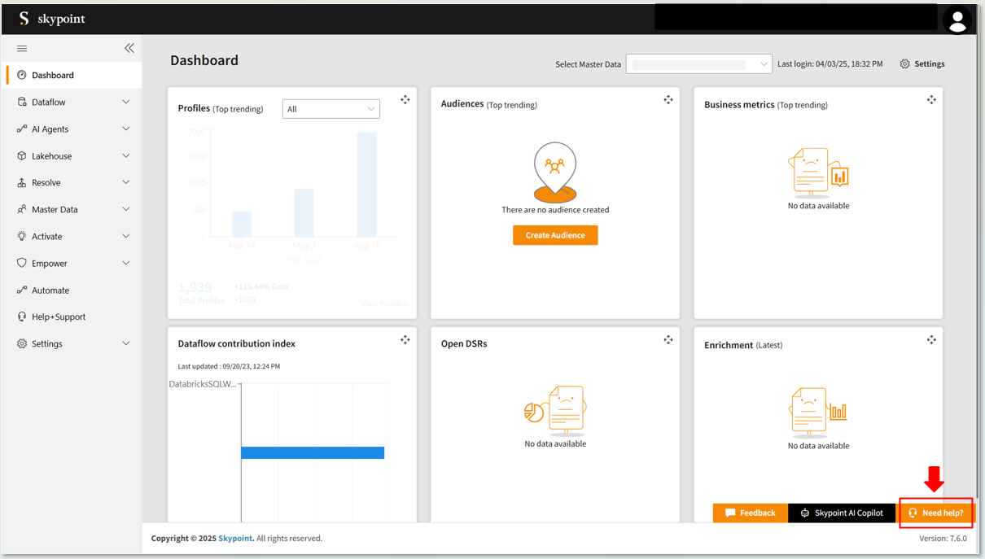Open the Select Master Data dropdown
The image size is (985, 559).
click(698, 64)
